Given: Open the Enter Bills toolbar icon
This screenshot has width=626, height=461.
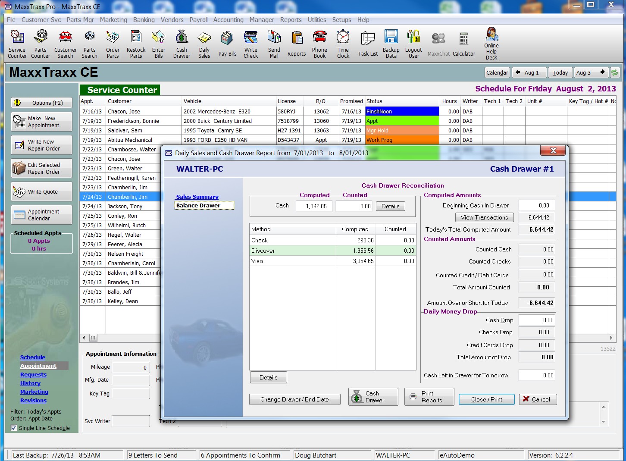Looking at the screenshot, I should click(159, 44).
